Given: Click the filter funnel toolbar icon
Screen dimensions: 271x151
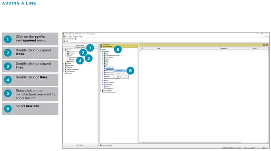Looking at the screenshot, I should click(75, 39).
